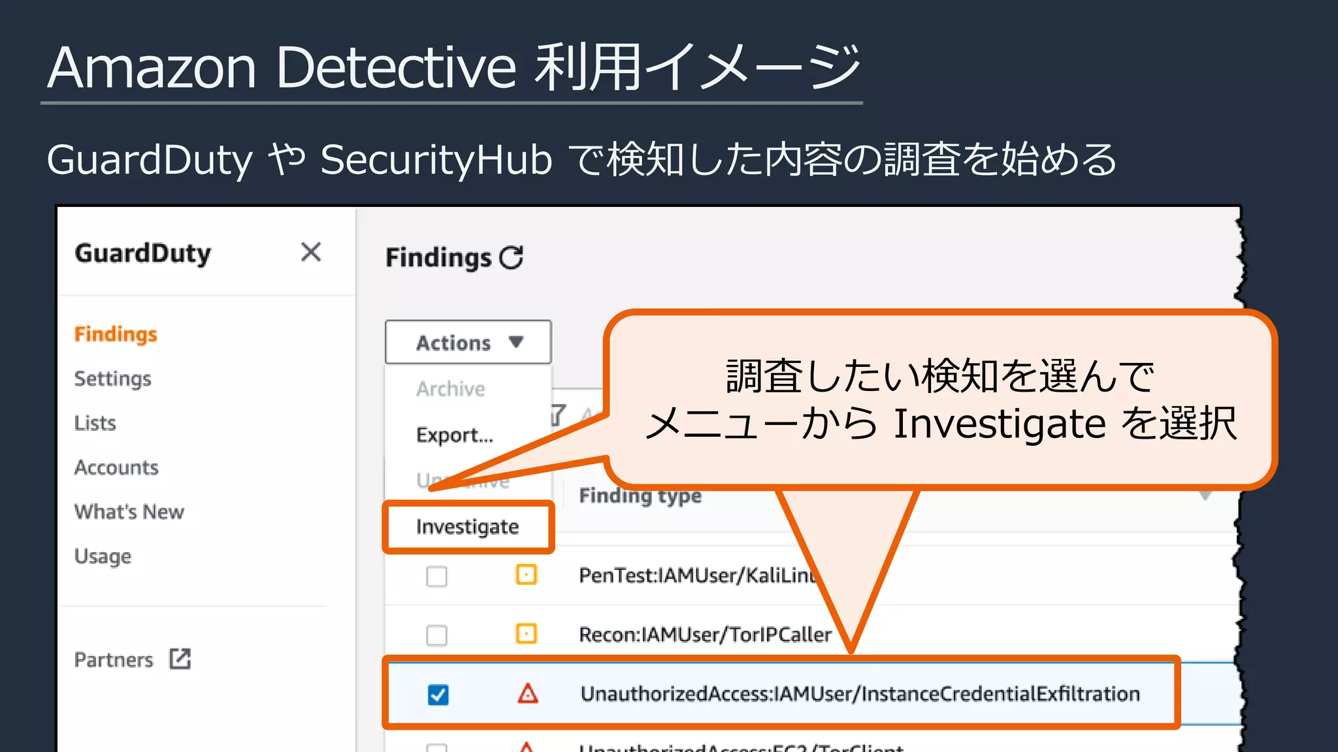The height and width of the screenshot is (752, 1338).
Task: Choose Export... from Actions menu
Action: [455, 435]
